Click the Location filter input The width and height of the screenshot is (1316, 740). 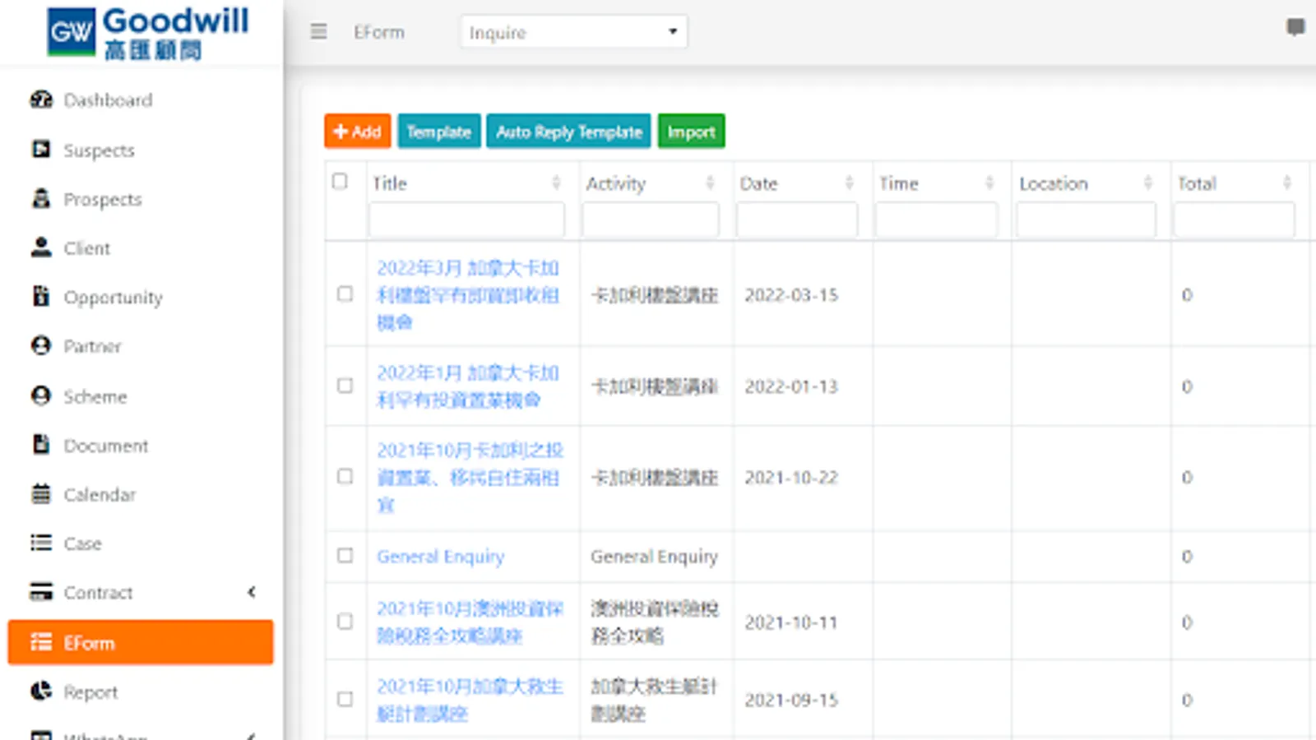(x=1086, y=220)
